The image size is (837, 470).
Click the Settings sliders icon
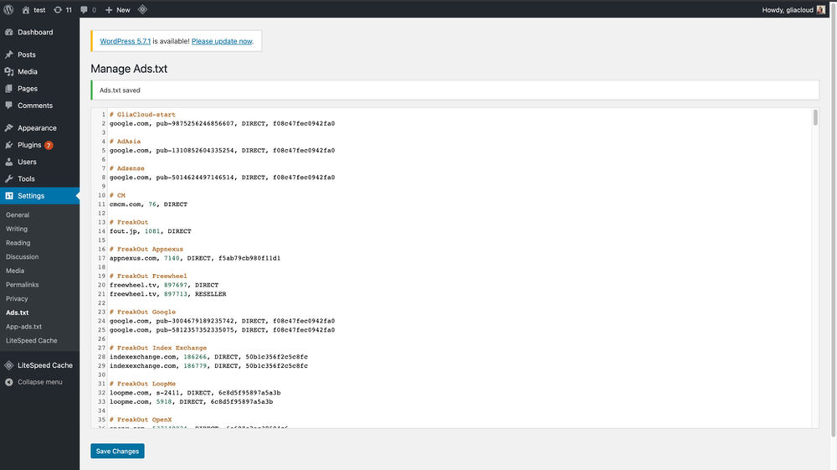(9, 196)
